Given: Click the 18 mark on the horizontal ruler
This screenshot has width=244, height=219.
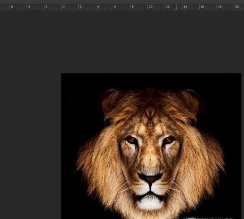Looking at the screenshot, I should (219, 7).
